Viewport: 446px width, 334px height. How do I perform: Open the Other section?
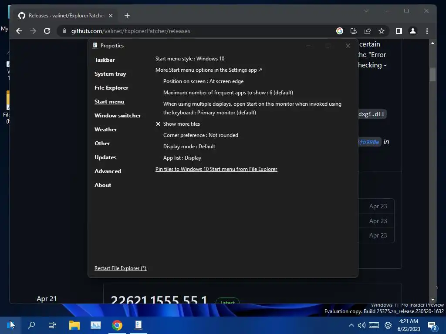pyautogui.click(x=102, y=144)
